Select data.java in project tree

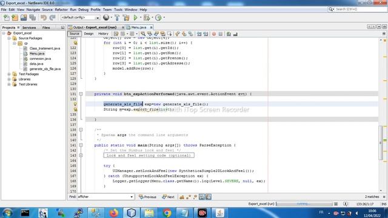tap(36, 64)
